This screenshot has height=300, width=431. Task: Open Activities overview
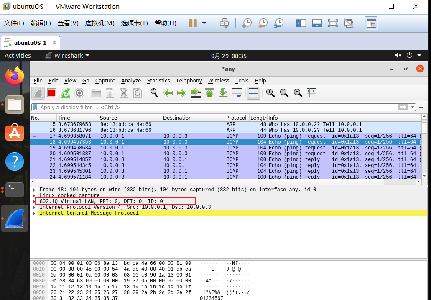[18, 56]
